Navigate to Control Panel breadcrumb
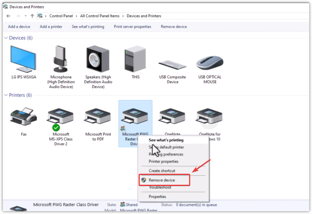Image resolution: width=312 pixels, height=214 pixels. (61, 16)
